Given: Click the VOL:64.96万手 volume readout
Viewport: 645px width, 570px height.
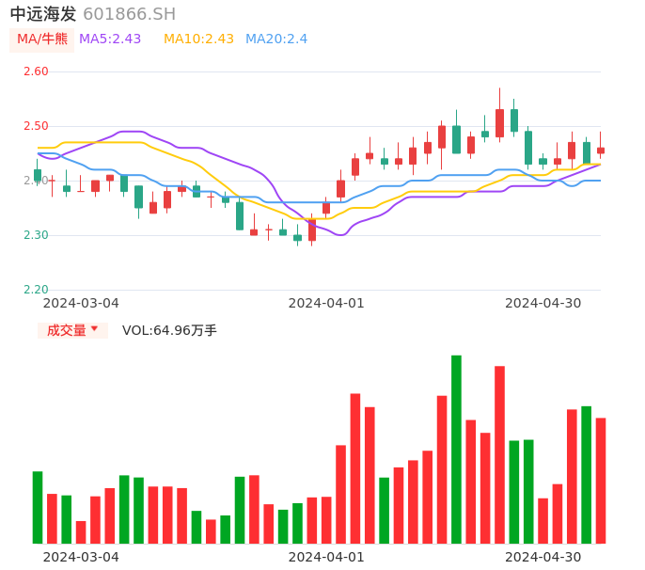Looking at the screenshot, I should [169, 330].
